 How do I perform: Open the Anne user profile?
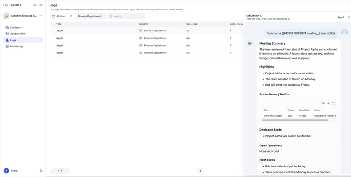[10, 171]
